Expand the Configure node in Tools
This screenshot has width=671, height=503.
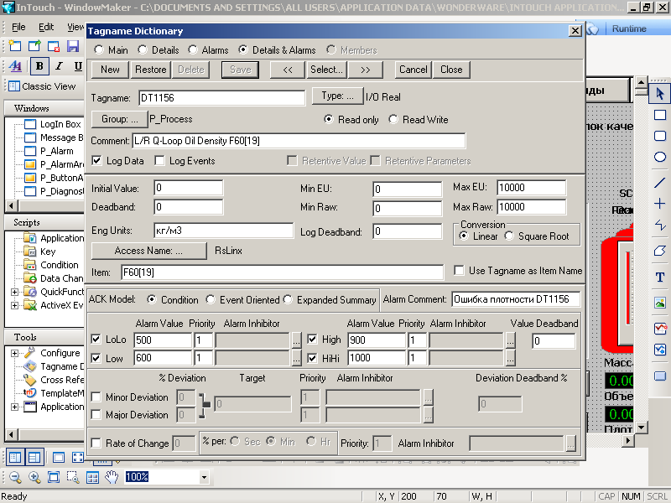tap(14, 353)
